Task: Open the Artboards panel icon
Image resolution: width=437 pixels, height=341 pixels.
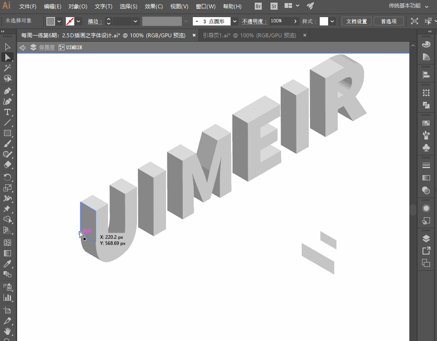Action: click(426, 263)
